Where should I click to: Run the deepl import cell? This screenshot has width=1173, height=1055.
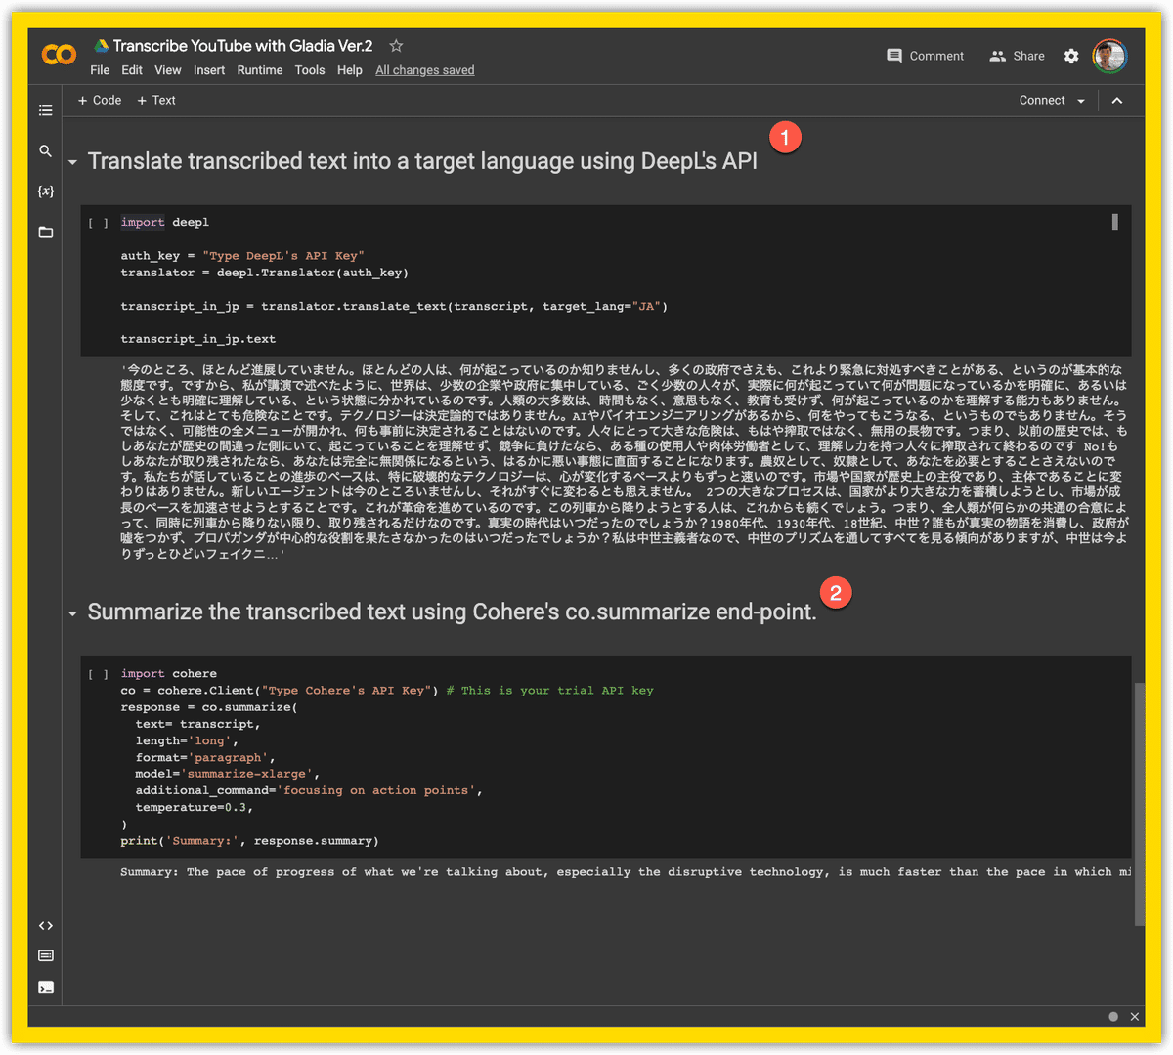99,223
